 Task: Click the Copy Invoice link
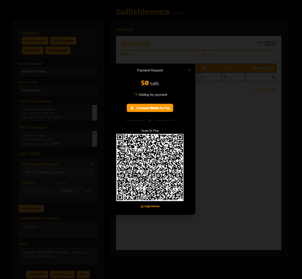[x=150, y=207]
